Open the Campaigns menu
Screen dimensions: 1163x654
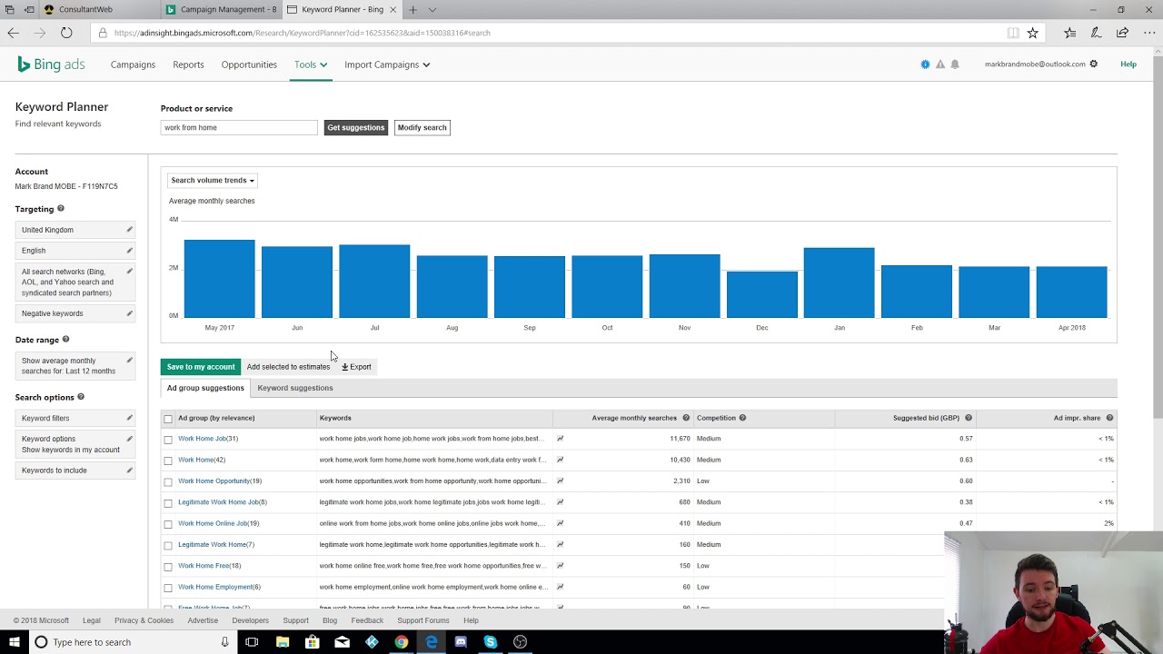click(133, 64)
